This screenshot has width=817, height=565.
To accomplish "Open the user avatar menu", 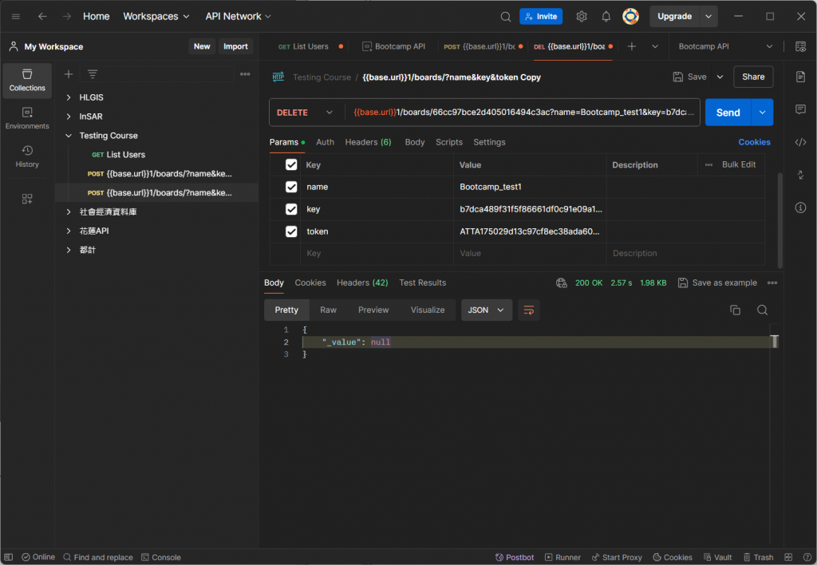I will click(630, 17).
